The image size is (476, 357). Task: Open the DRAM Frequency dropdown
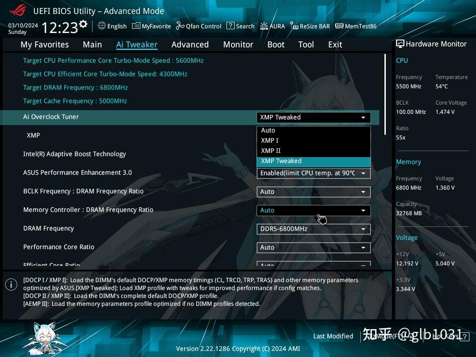click(314, 229)
